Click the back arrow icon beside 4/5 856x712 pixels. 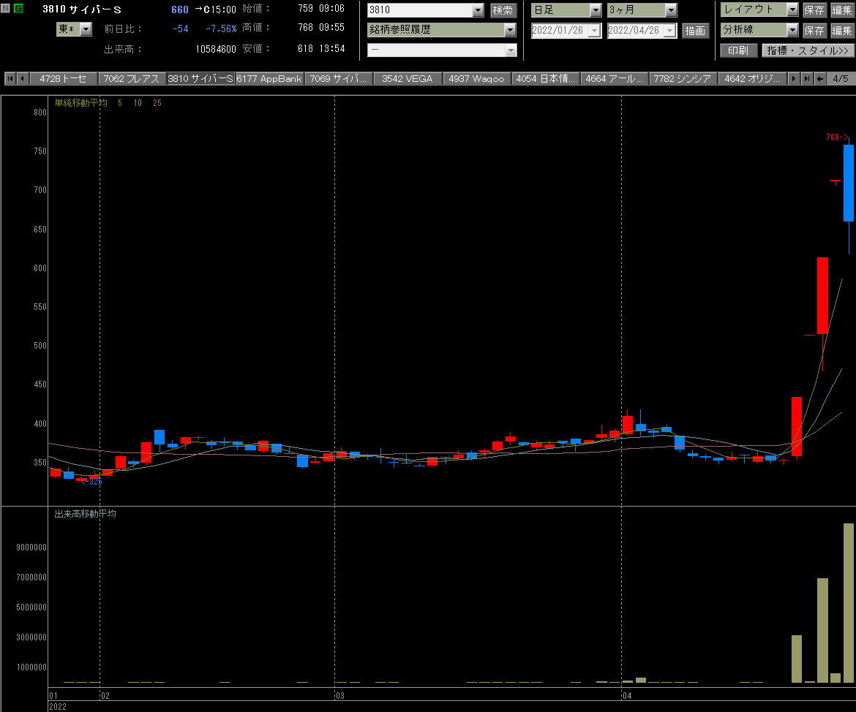pyautogui.click(x=819, y=78)
